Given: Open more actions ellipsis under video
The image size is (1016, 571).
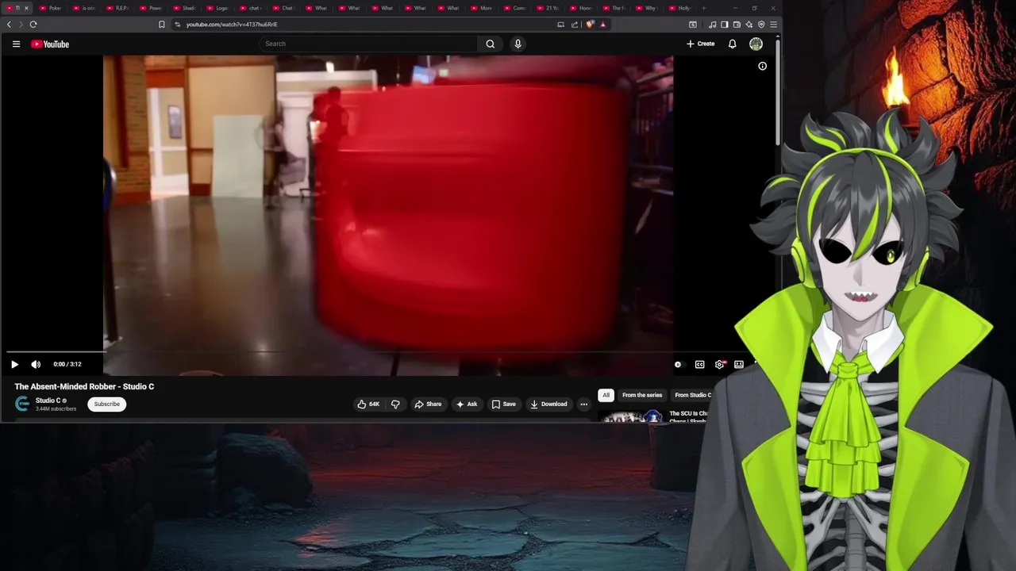Looking at the screenshot, I should tap(583, 404).
